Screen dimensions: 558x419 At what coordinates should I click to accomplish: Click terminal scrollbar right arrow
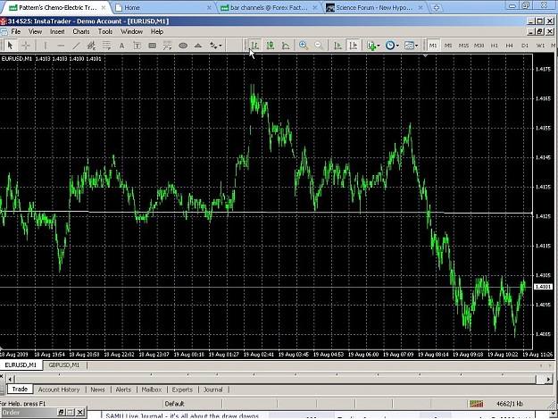548,379
